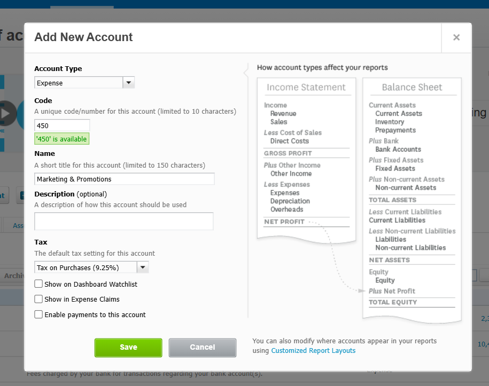
Task: Tick the Show in Expense Claims checkbox
Action: click(x=38, y=299)
